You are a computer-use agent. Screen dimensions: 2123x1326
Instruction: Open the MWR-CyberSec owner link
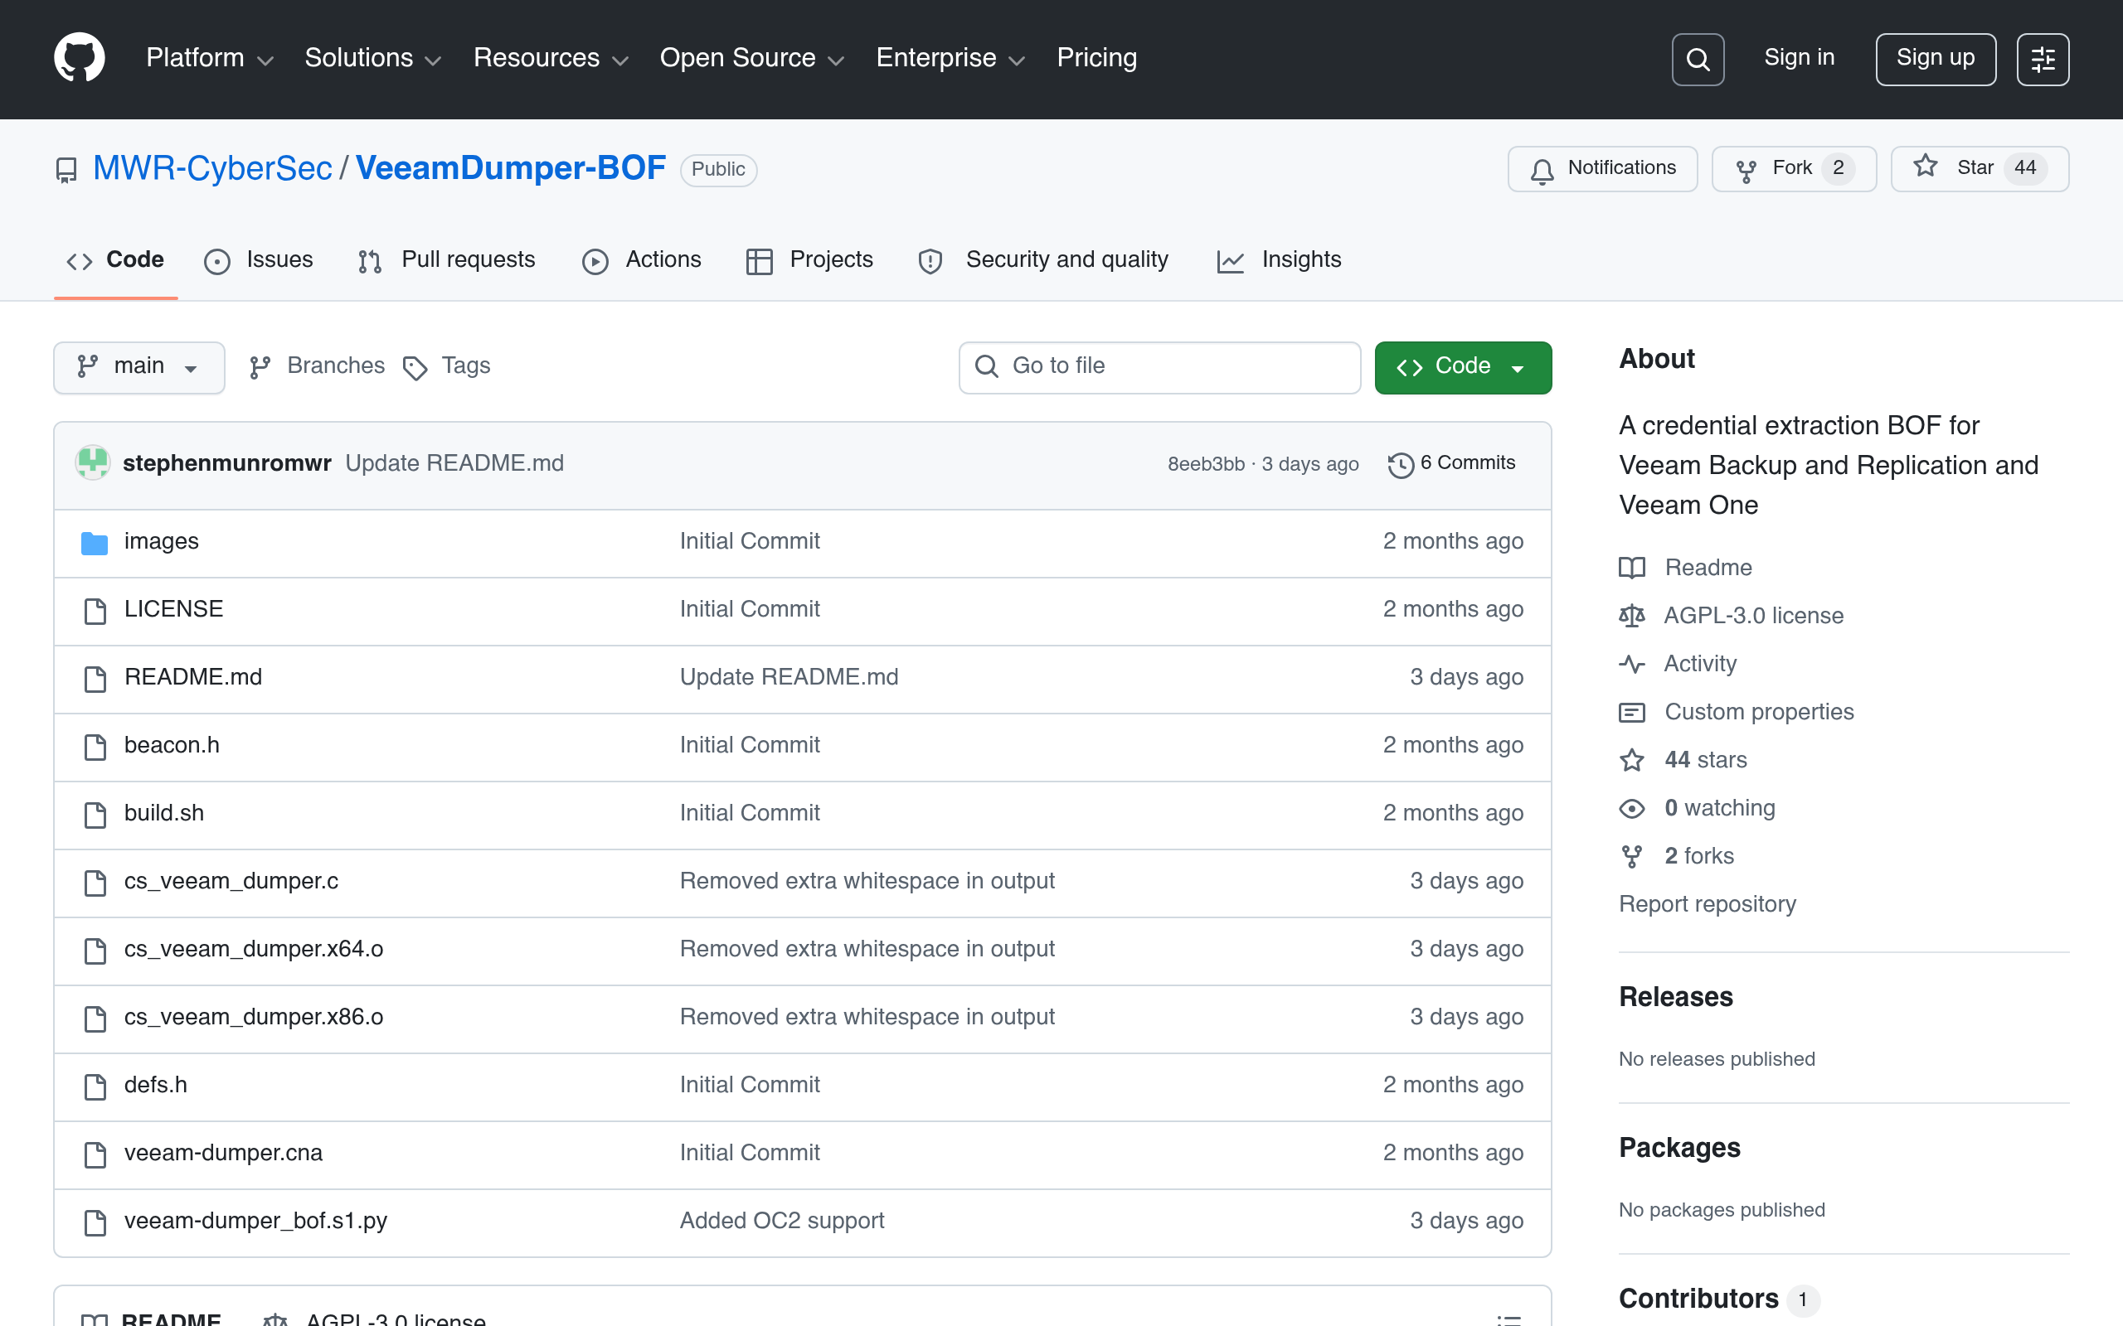[212, 168]
